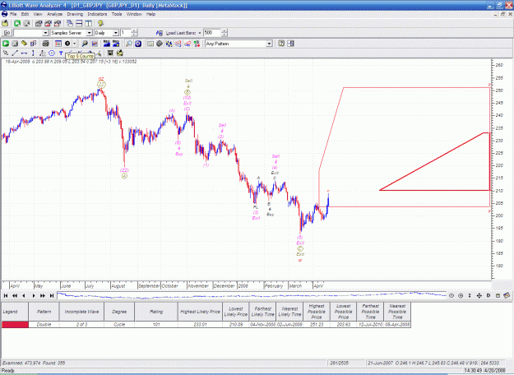The image size is (514, 375).
Task: Click the question mark help icon
Action: tap(281, 44)
